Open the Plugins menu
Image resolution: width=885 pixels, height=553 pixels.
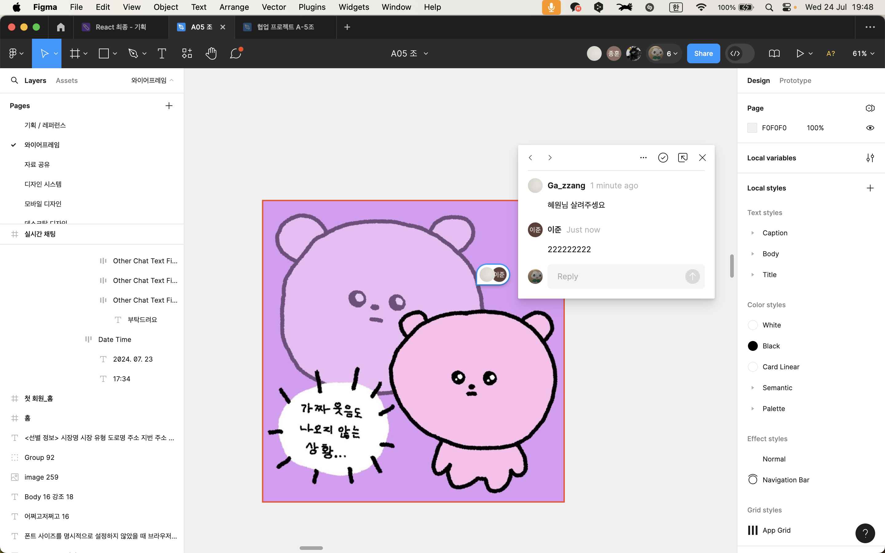click(312, 7)
